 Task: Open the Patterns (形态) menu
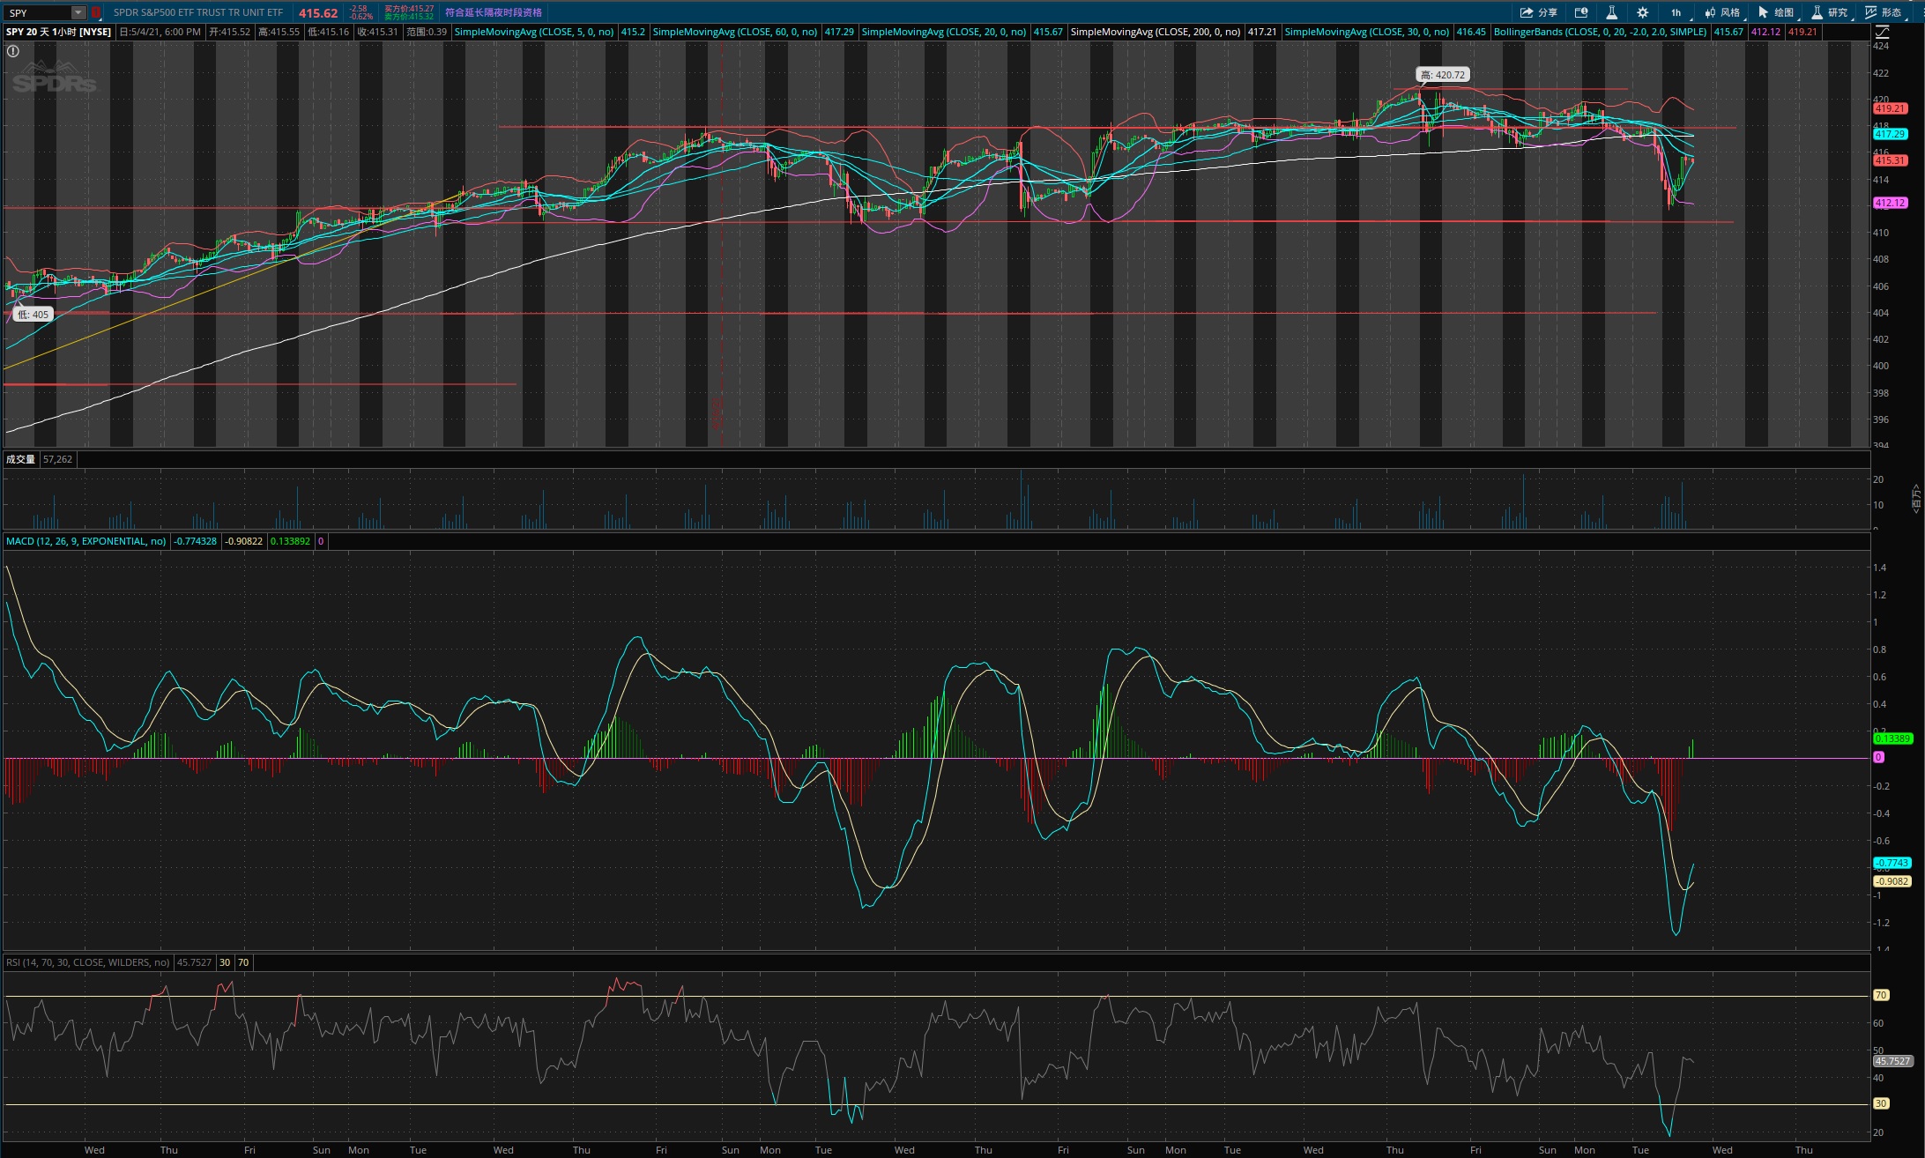click(x=1884, y=12)
